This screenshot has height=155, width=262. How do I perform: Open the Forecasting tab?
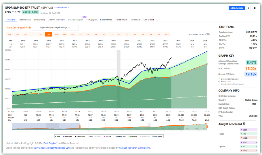coord(39,20)
